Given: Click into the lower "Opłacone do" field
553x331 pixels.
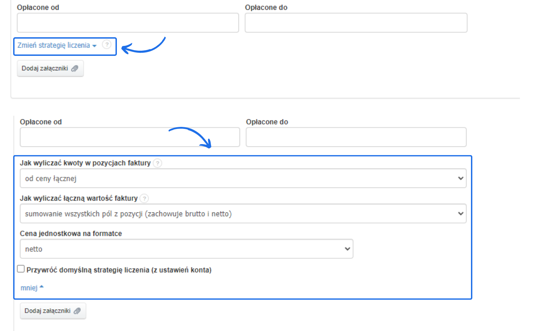Looking at the screenshot, I should [356, 137].
